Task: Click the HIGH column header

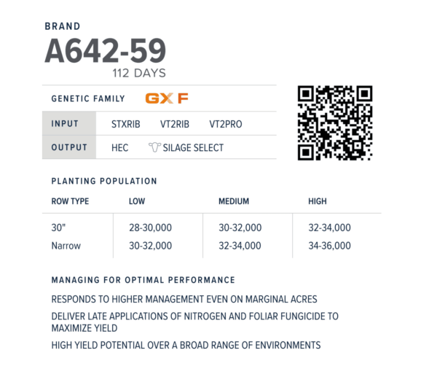Action: tap(318, 201)
